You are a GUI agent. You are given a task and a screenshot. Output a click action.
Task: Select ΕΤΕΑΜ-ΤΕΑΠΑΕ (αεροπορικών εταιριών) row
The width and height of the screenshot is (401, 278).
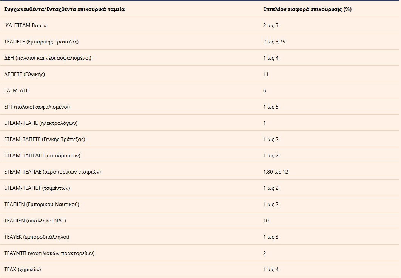pos(199,171)
